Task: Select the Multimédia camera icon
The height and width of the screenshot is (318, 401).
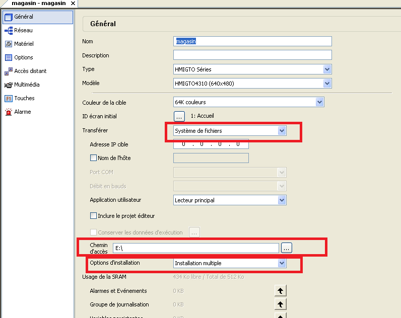Action: [8, 85]
